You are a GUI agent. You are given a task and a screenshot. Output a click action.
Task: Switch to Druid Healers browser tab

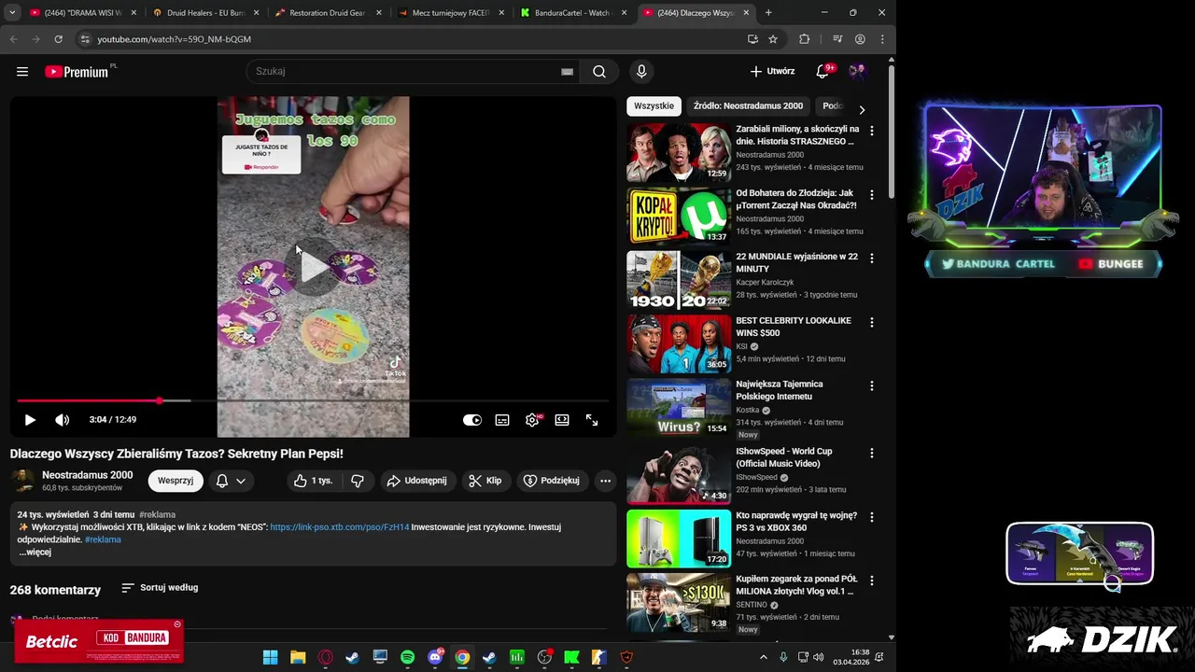(x=204, y=13)
